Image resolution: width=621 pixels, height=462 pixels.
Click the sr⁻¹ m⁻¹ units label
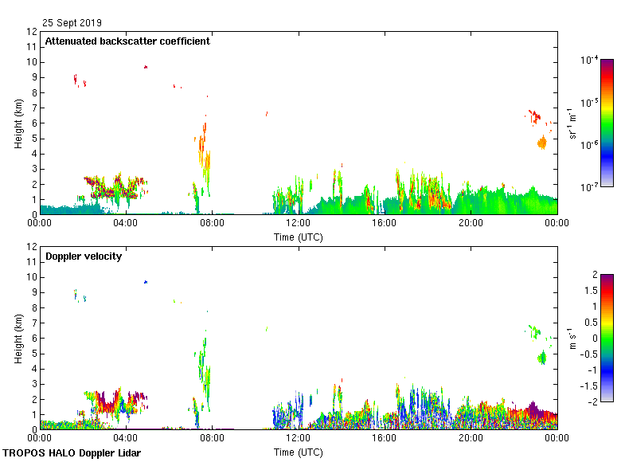[572, 123]
